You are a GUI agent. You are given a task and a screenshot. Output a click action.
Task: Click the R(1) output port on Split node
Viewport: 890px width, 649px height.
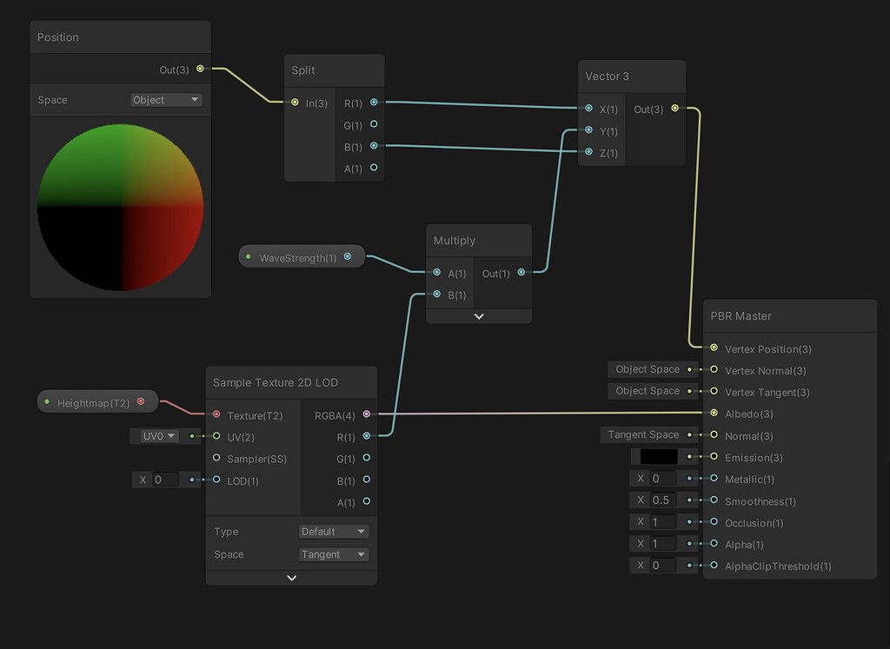coord(373,103)
